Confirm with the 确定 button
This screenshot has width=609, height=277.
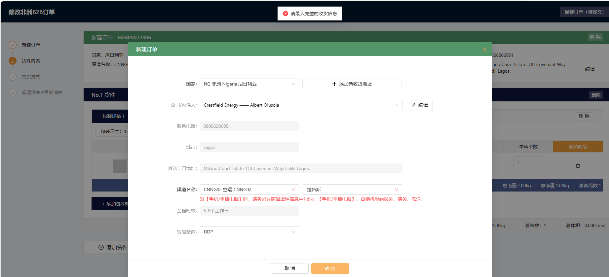330,268
